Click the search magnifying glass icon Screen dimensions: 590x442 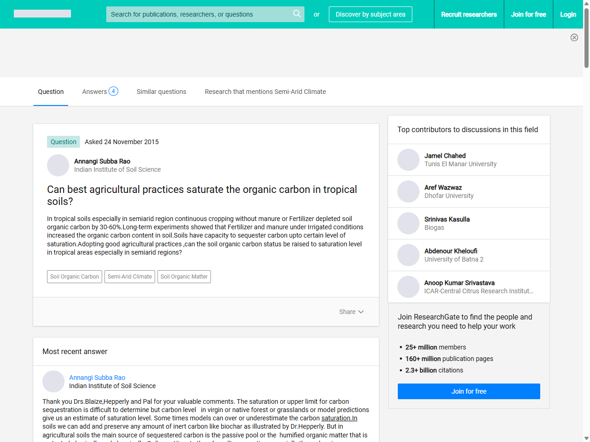[x=297, y=14]
